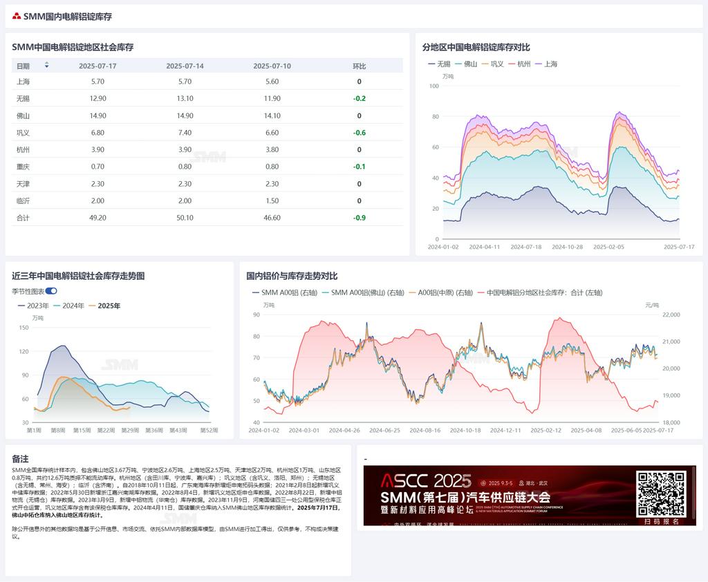
Task: Click the 13.10 value in the 无锡 row
Action: [x=185, y=98]
